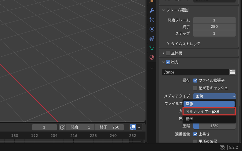Click frame 240 on the timeline ruler
The image size is (242, 151).
point(113,136)
